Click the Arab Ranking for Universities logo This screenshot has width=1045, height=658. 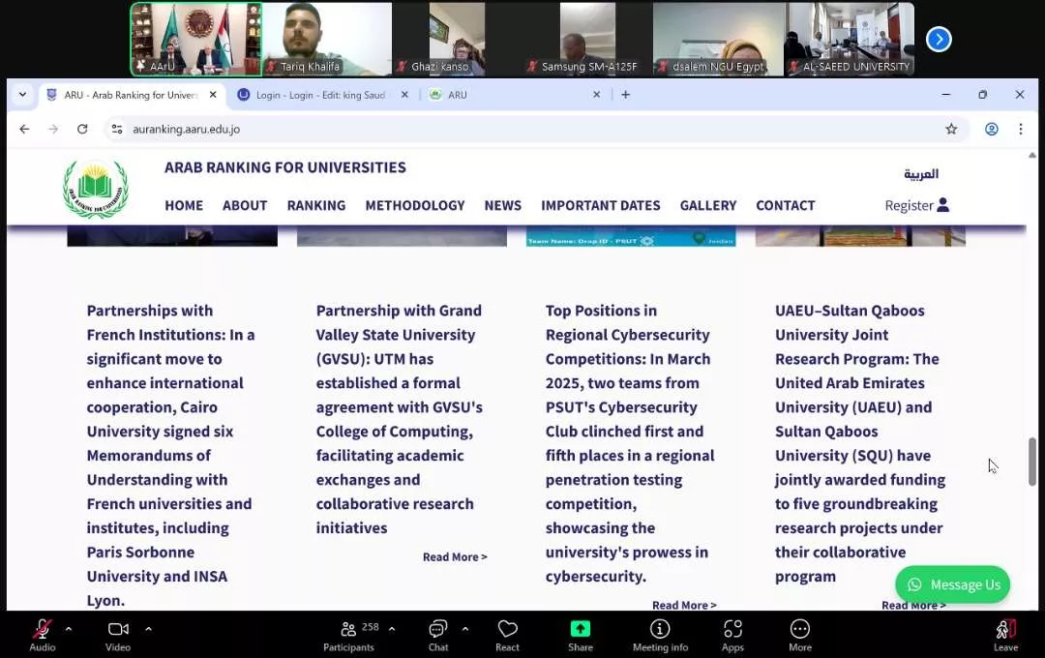95,189
